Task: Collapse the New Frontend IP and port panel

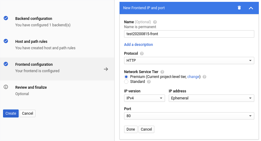Action: 251,8
